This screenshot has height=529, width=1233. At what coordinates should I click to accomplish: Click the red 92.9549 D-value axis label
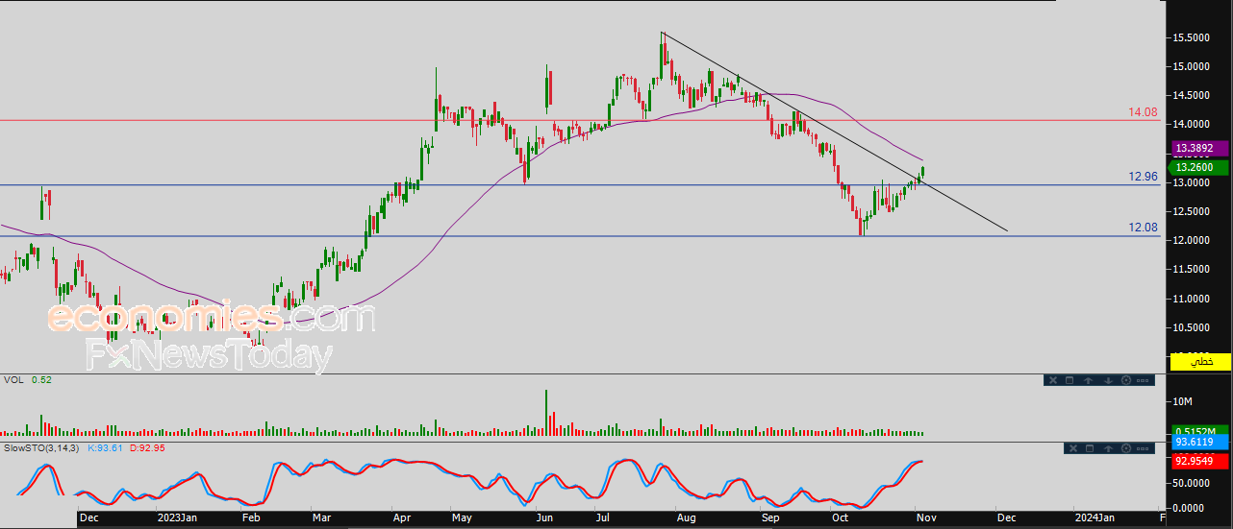(x=1200, y=461)
